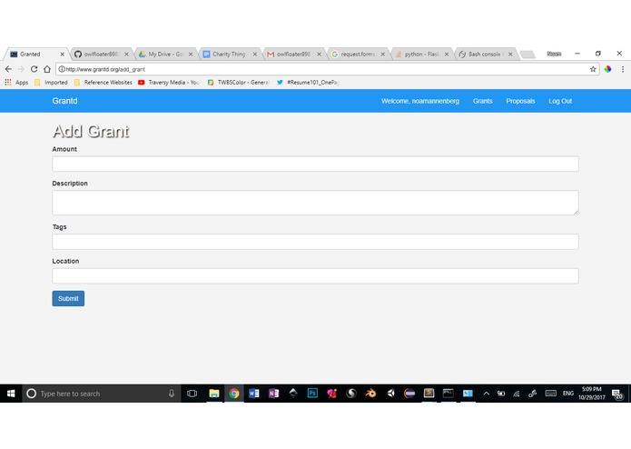Open the Chrome three-dot menu
The width and height of the screenshot is (631, 449).
tap(623, 69)
